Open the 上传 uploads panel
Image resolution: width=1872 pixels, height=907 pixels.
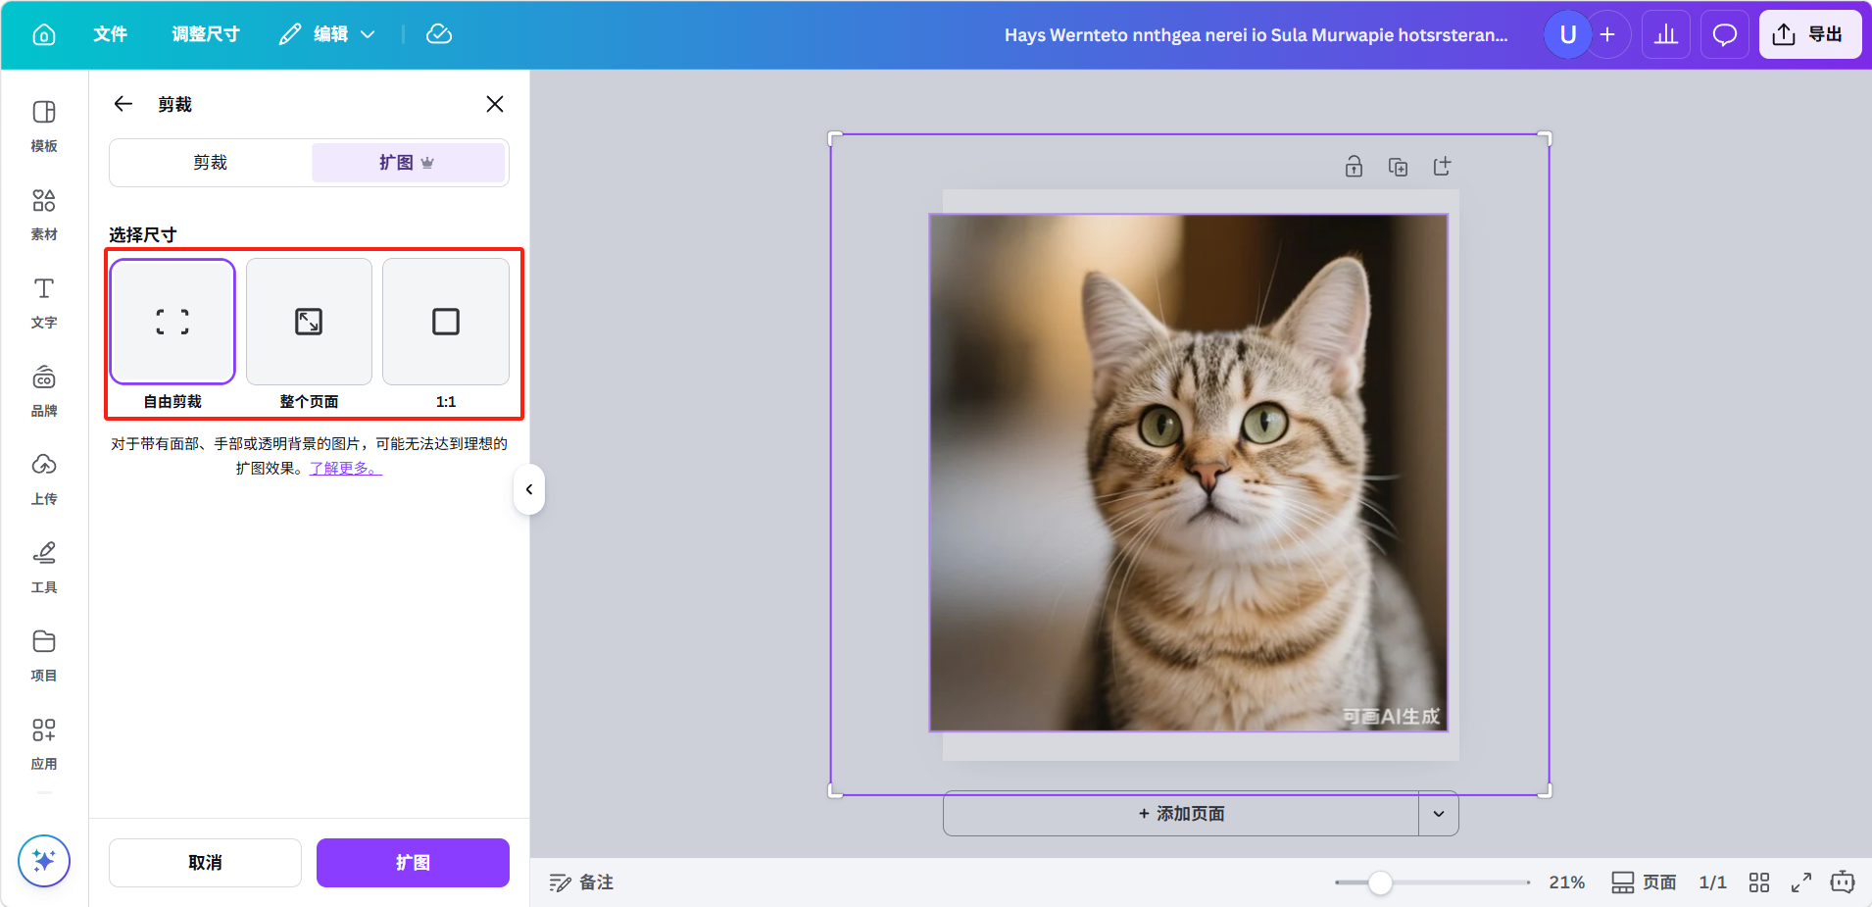[44, 479]
